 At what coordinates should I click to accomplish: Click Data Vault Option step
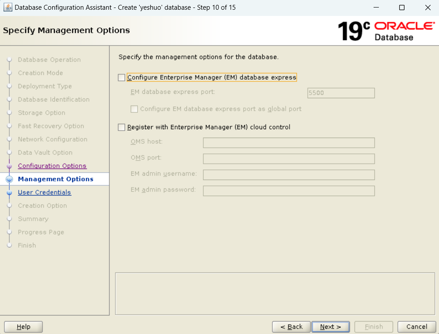point(45,153)
